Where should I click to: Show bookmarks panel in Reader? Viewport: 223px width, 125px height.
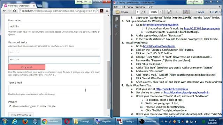[116, 26]
